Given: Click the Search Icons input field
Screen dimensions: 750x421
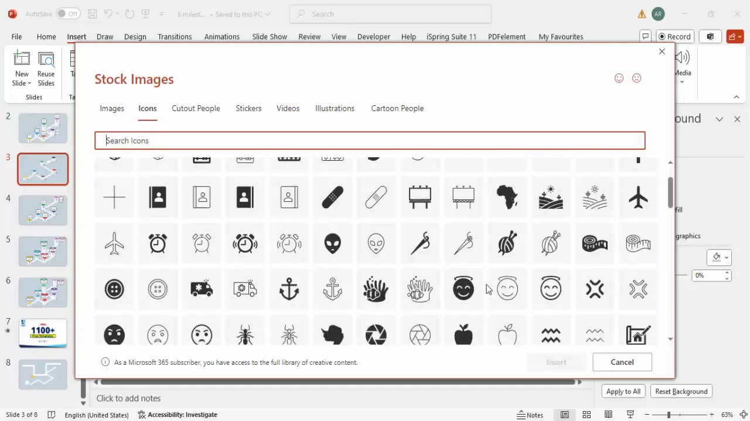Looking at the screenshot, I should [x=370, y=140].
